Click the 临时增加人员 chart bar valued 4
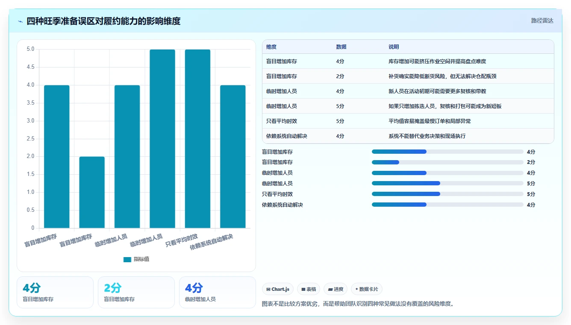 [127, 157]
